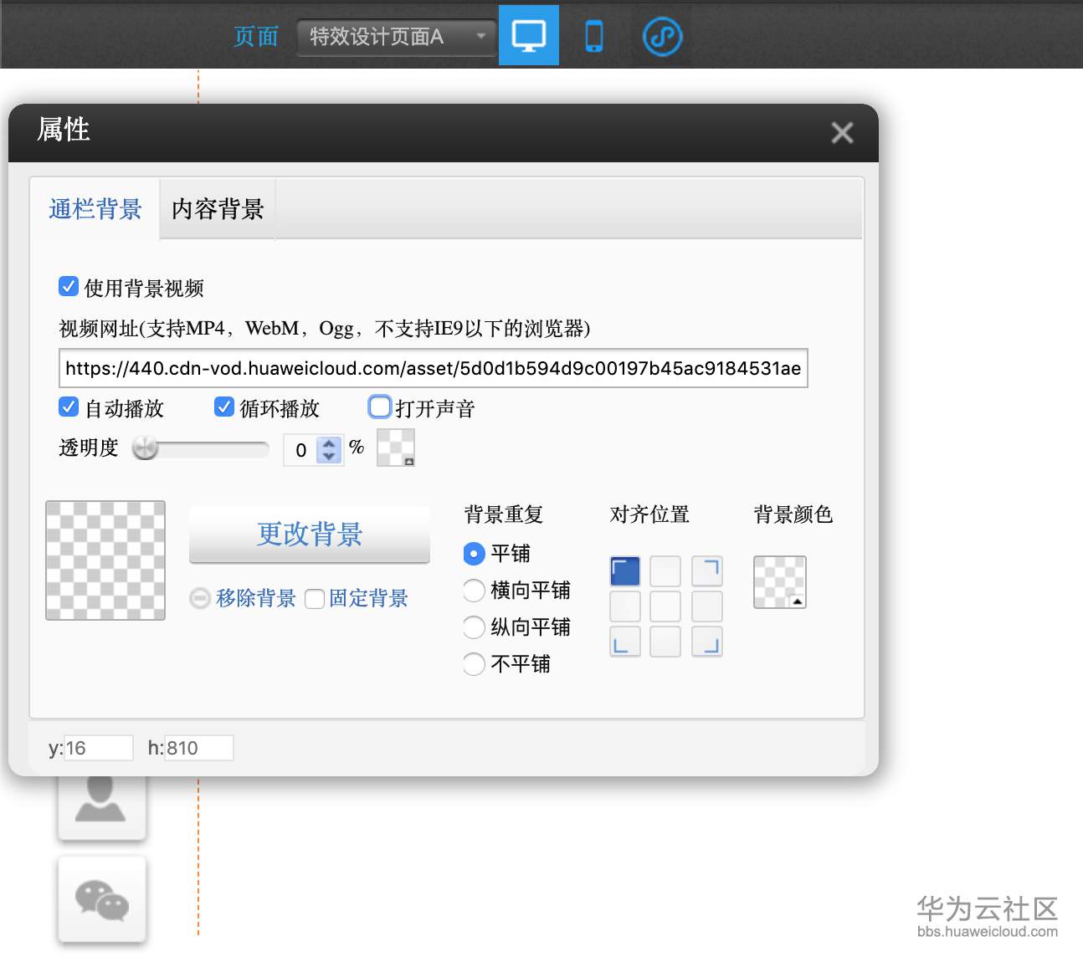Click the 更改背景 button

(x=310, y=535)
